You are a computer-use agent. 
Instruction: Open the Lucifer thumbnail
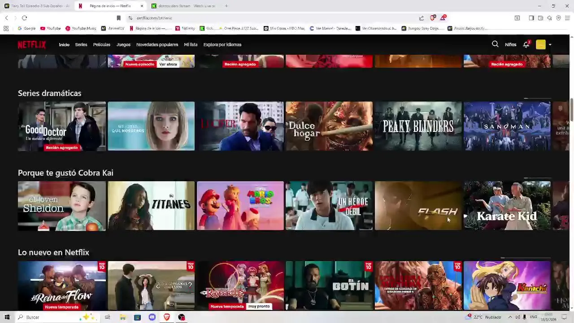(240, 126)
